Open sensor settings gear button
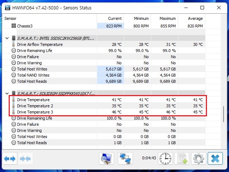 coord(198,159)
